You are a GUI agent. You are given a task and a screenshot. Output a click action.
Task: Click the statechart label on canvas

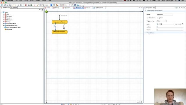coord(64,16)
